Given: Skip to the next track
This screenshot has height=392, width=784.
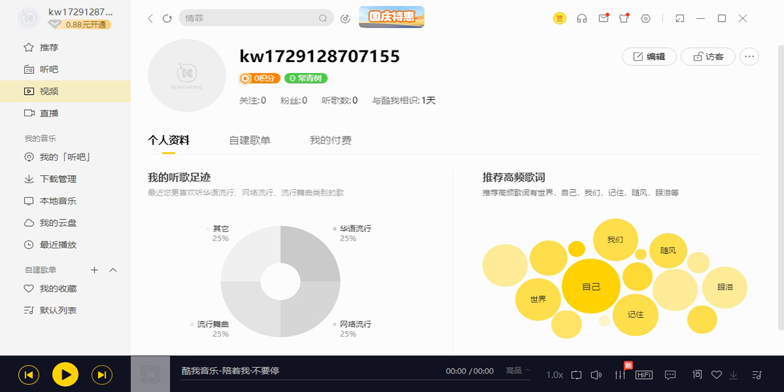Looking at the screenshot, I should pos(101,374).
